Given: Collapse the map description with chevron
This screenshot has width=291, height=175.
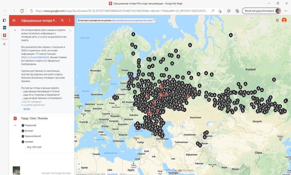Looking at the screenshot, I should [x=15, y=30].
